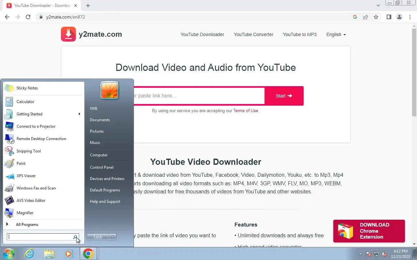Open YouTube Converter nav item
The image size is (417, 260).
pos(253,34)
